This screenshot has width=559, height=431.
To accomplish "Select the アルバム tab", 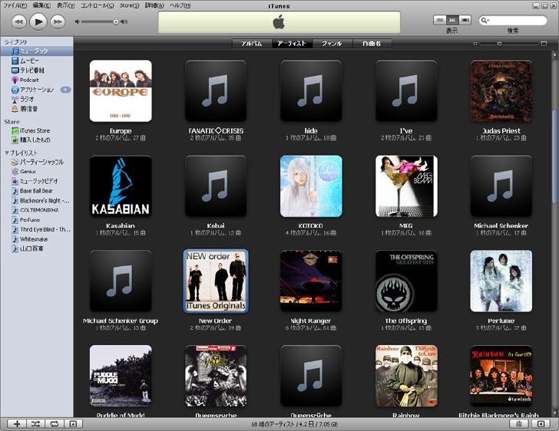I will pos(252,44).
